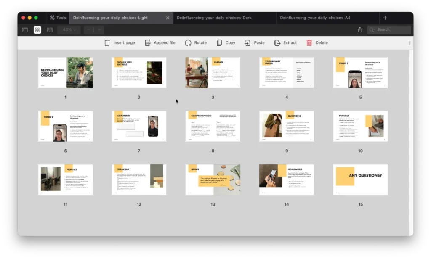Toggle the sidebar panel view
This screenshot has width=431, height=259.
pyautogui.click(x=25, y=30)
